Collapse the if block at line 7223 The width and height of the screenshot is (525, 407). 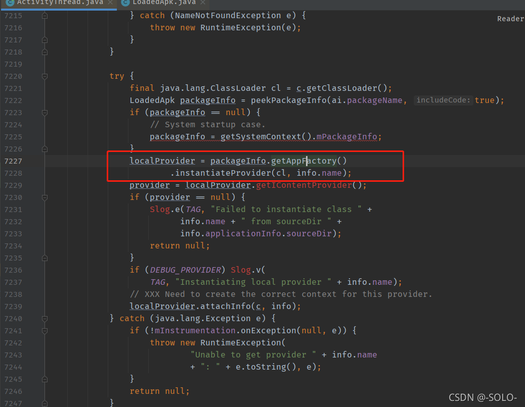[45, 113]
